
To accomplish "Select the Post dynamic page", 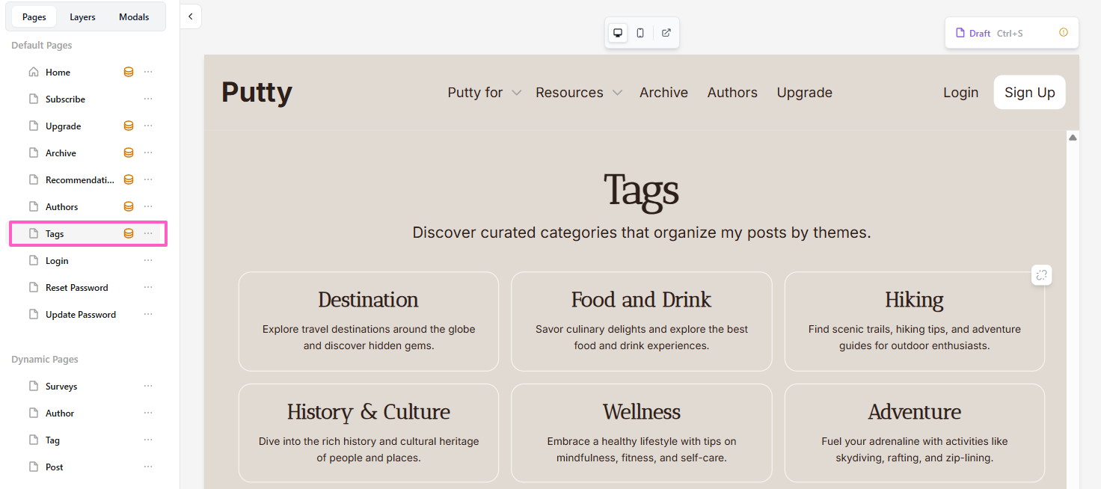I will click(54, 467).
